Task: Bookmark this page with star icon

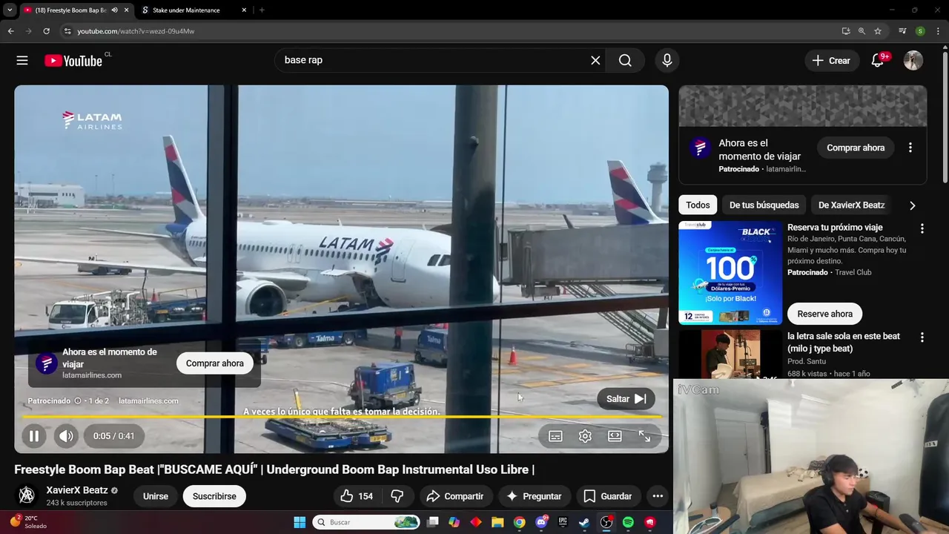Action: pyautogui.click(x=878, y=31)
